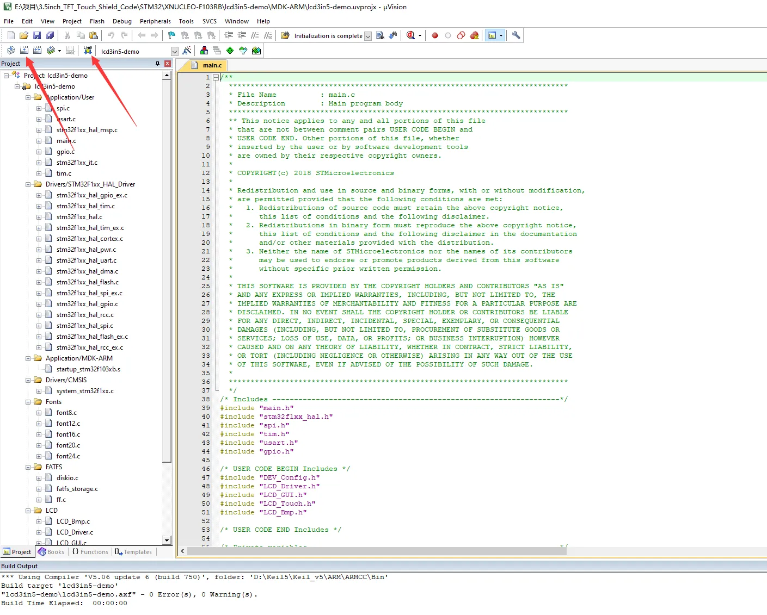Open the Flash menu
The width and height of the screenshot is (767, 615).
97,21
